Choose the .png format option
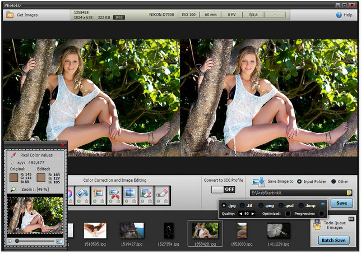Viewport: 361px width, 253px height. [x=262, y=205]
